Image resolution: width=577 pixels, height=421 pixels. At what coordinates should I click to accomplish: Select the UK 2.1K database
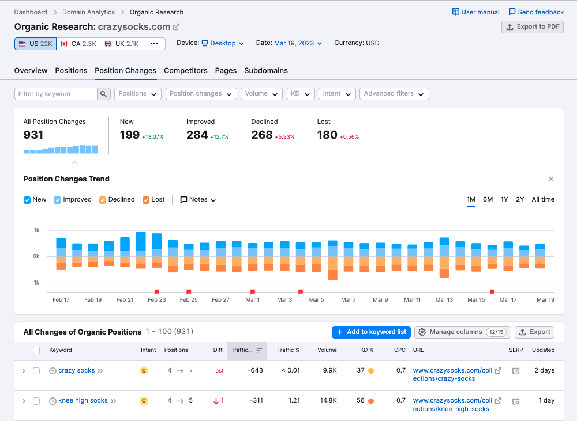(122, 44)
